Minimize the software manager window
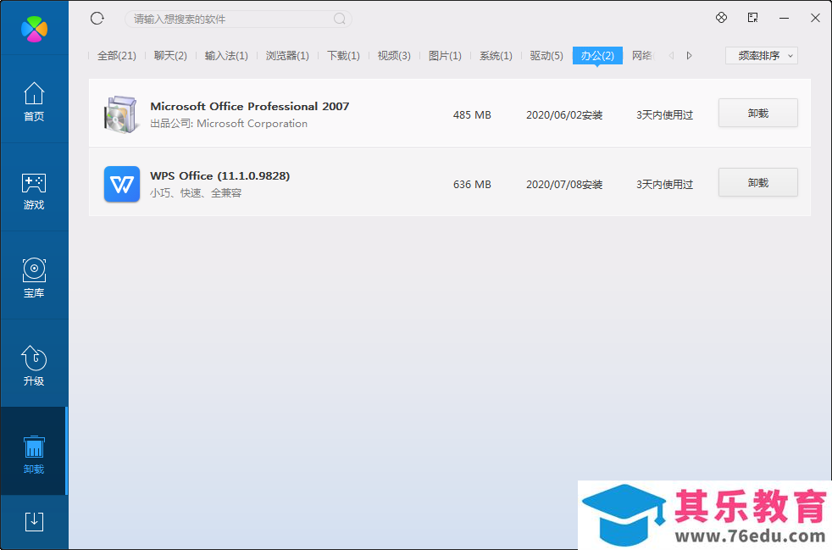The image size is (832, 550). click(x=784, y=18)
